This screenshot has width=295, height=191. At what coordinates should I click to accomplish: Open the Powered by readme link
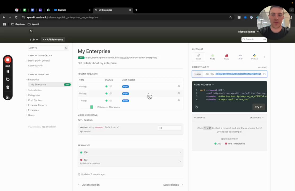coord(42,127)
